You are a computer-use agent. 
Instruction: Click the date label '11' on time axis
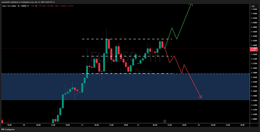[x=82, y=125]
